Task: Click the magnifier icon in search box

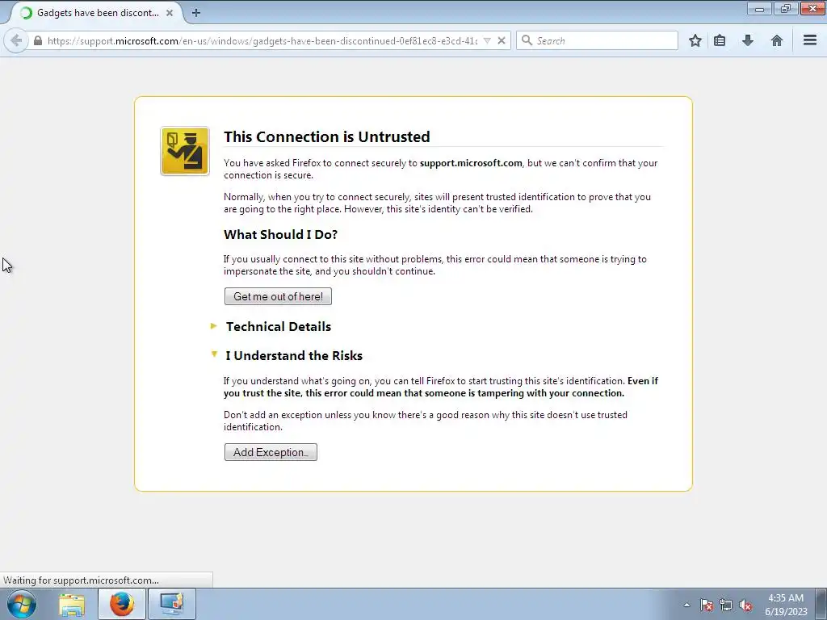Action: tap(527, 40)
